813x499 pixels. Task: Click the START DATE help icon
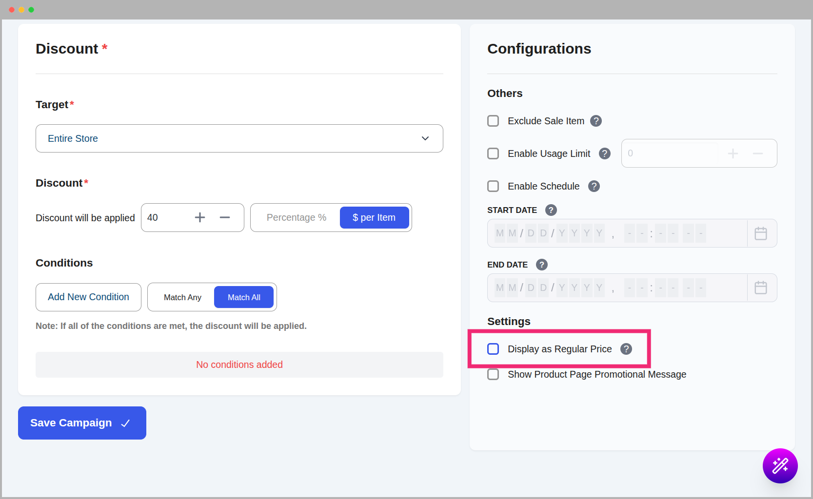click(x=551, y=210)
